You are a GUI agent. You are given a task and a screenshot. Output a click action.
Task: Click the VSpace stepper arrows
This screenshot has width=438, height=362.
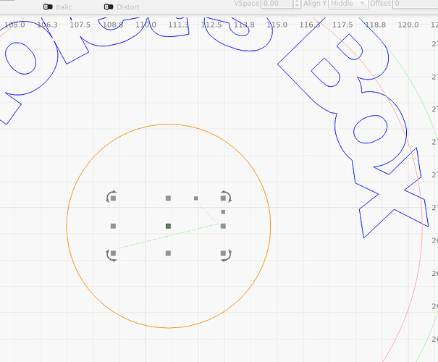coord(297,4)
